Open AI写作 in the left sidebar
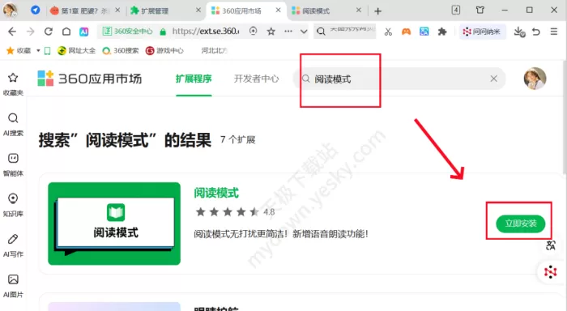The image size is (567, 311). 13,245
